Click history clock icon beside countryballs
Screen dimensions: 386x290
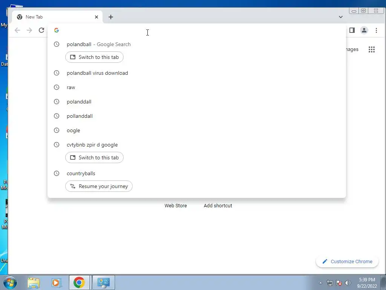[57, 173]
